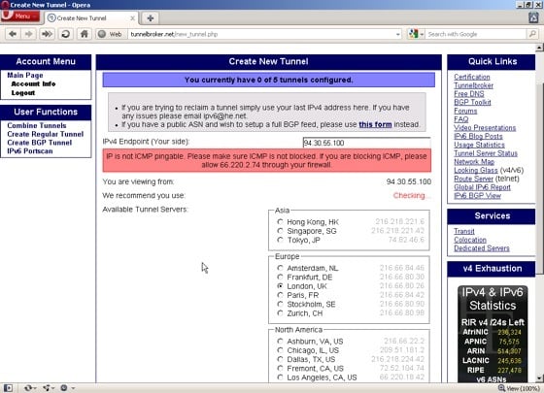Select Frankfurt, DE tunnel server

[x=280, y=277]
